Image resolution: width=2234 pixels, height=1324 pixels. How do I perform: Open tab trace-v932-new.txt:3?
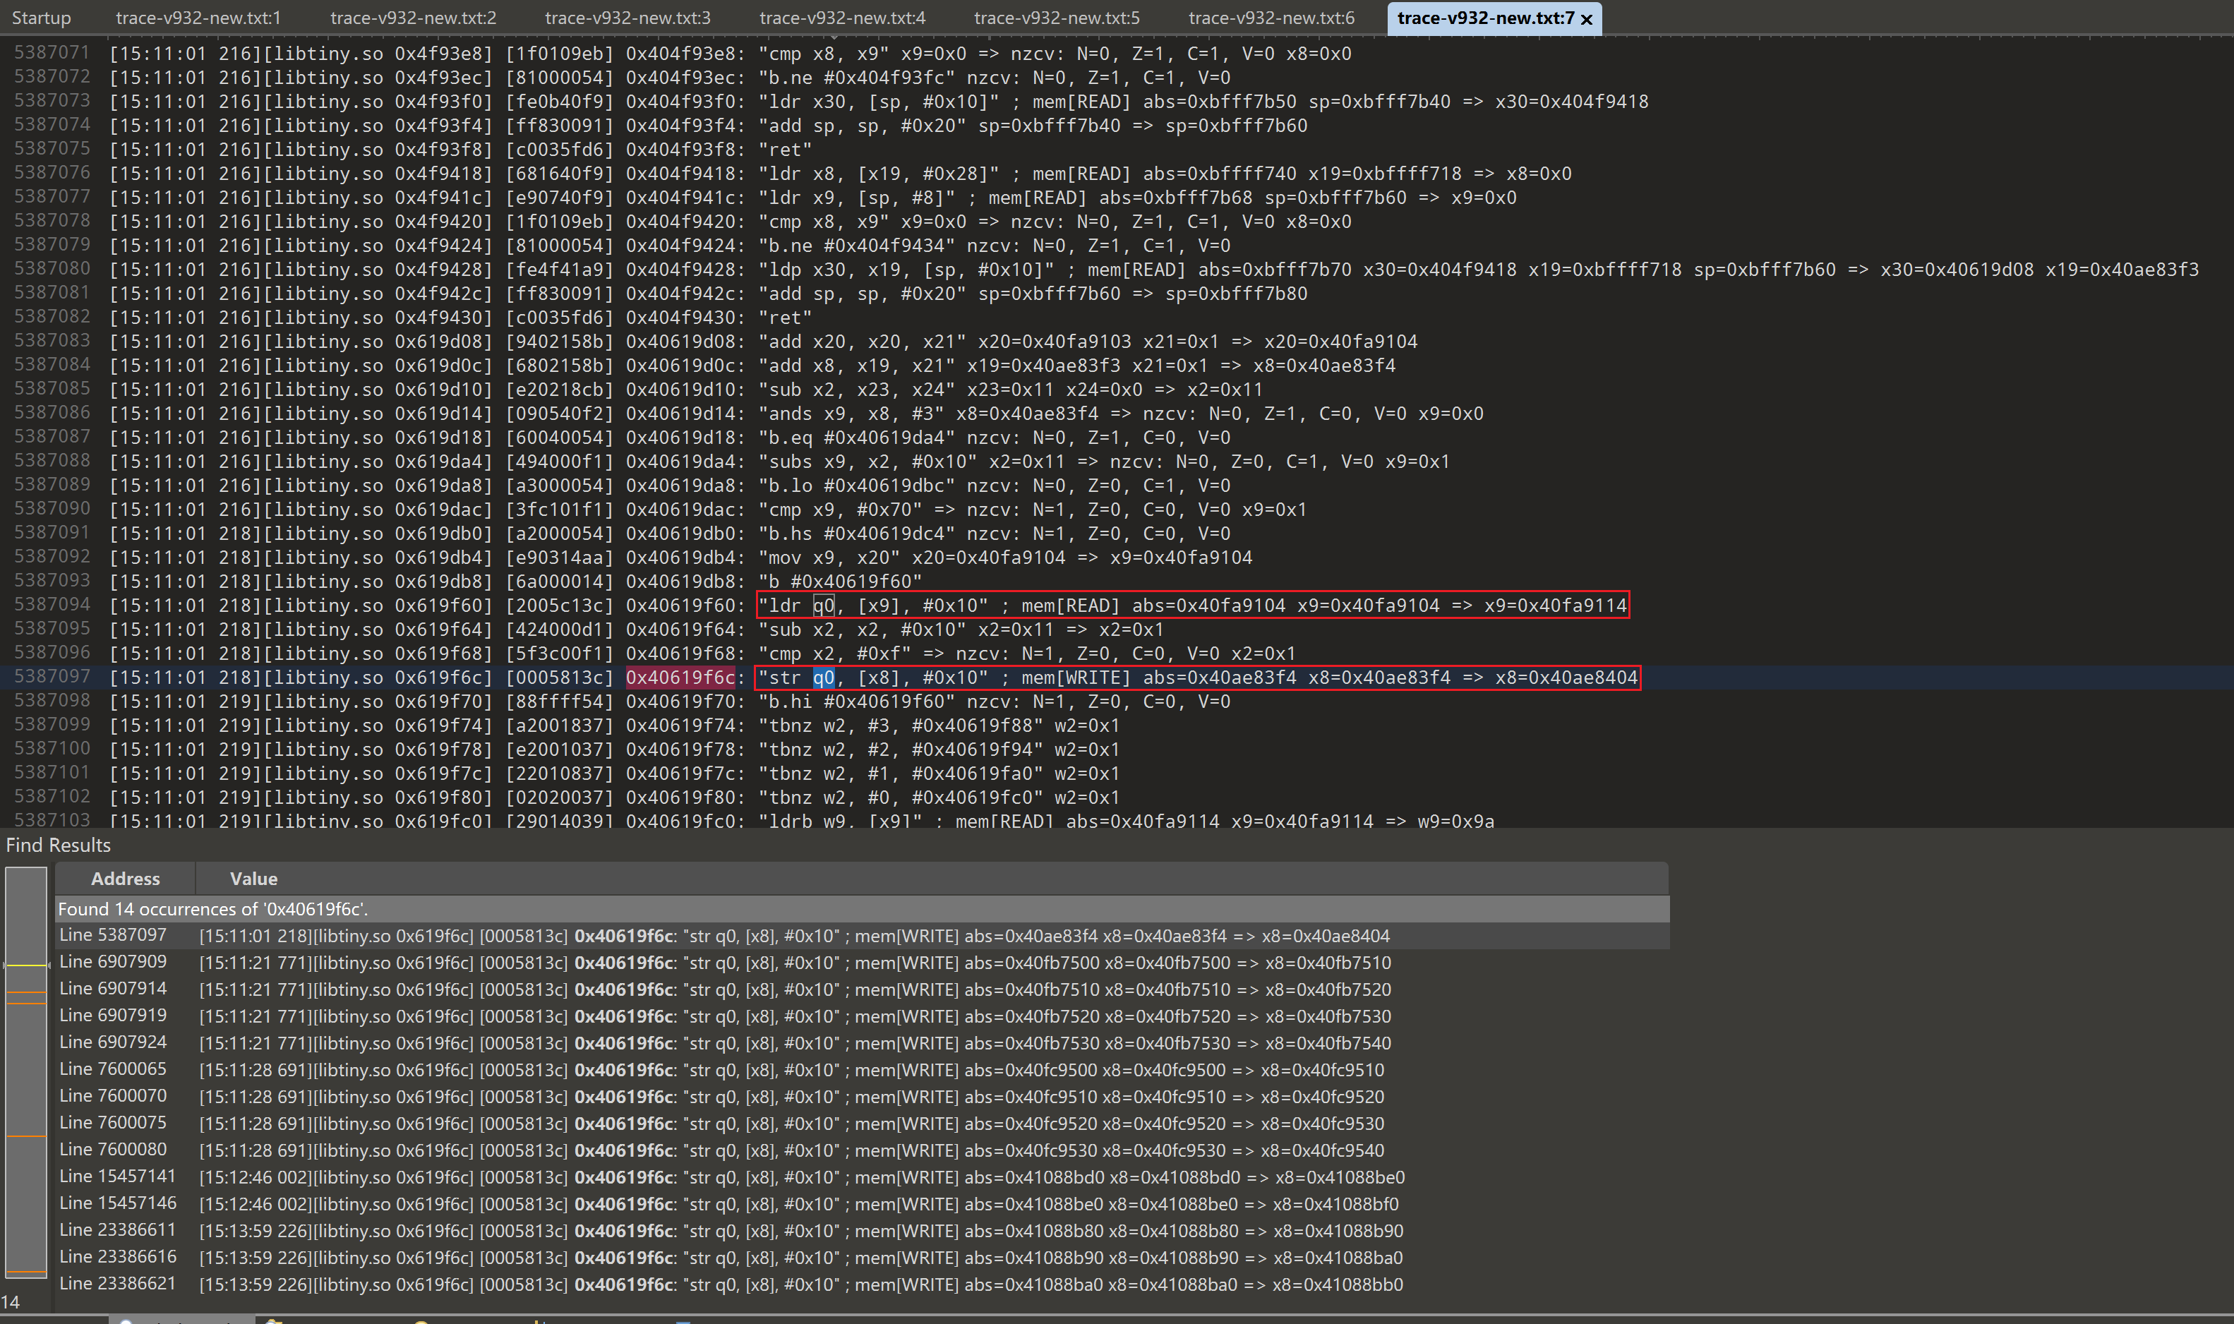click(x=627, y=18)
